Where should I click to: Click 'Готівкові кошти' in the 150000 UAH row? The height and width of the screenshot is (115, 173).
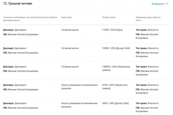coord(70,67)
